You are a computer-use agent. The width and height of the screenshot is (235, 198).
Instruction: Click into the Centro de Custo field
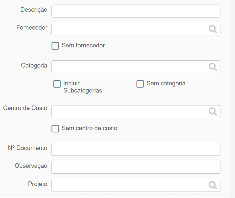(x=136, y=112)
